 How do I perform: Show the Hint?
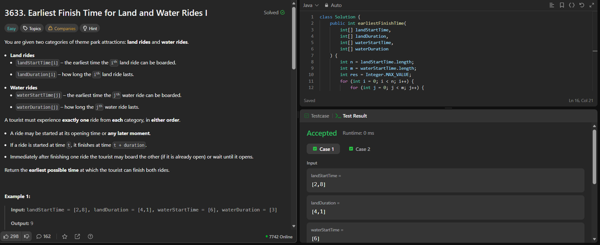tap(90, 28)
